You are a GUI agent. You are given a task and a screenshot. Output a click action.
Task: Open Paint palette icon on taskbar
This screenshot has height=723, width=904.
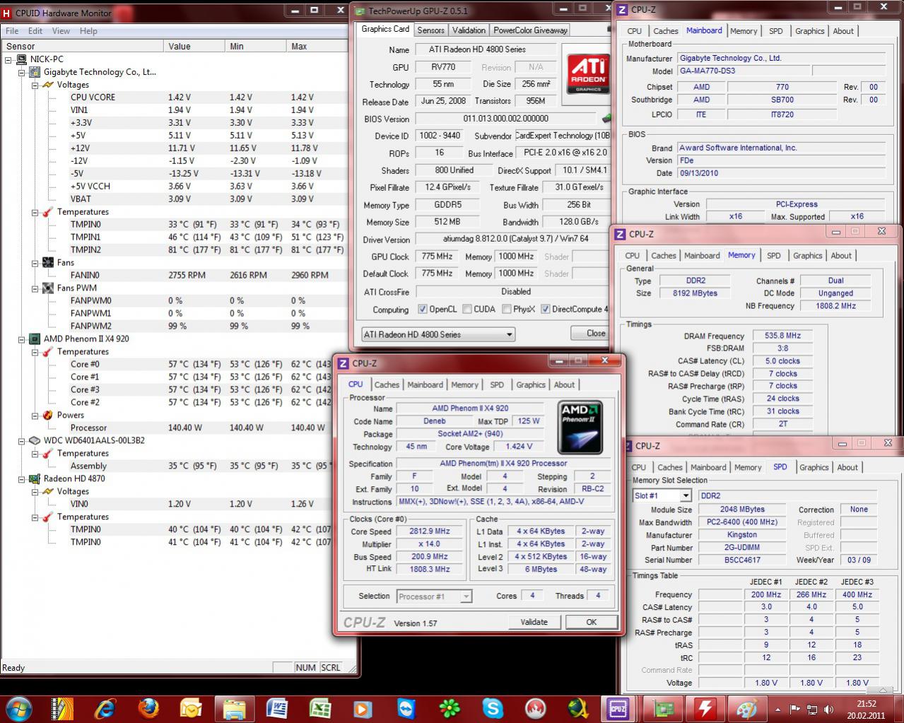click(748, 707)
